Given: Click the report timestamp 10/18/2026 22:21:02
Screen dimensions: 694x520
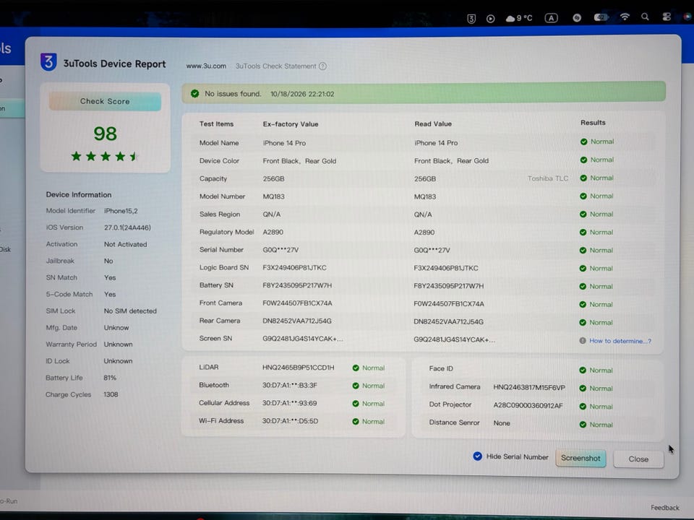Looking at the screenshot, I should (302, 94).
